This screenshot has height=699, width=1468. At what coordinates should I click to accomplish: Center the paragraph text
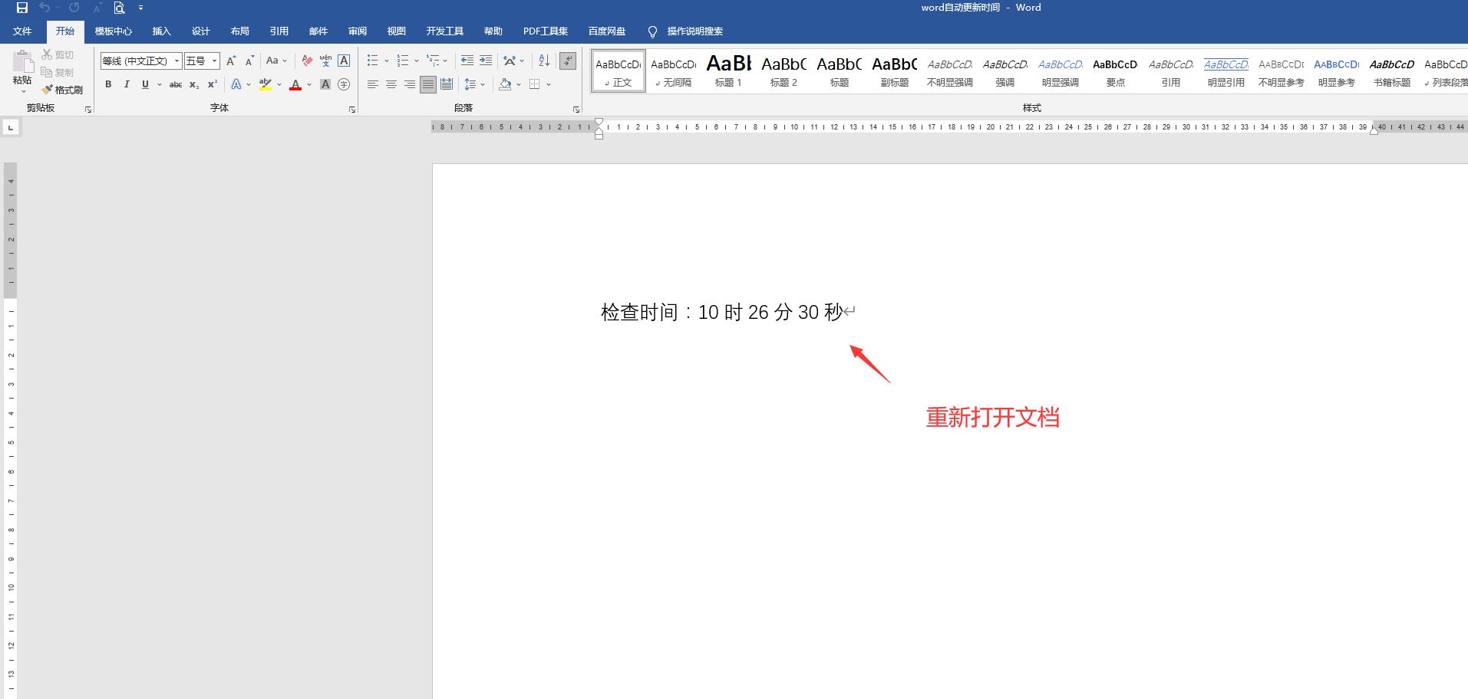[391, 84]
